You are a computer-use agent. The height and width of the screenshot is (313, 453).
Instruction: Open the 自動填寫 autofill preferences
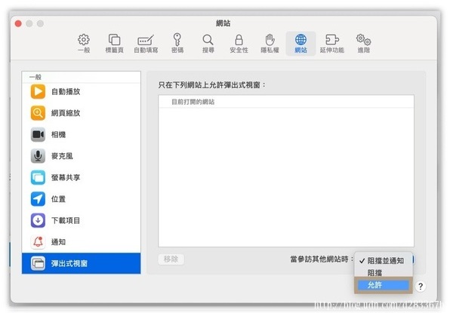tap(146, 44)
